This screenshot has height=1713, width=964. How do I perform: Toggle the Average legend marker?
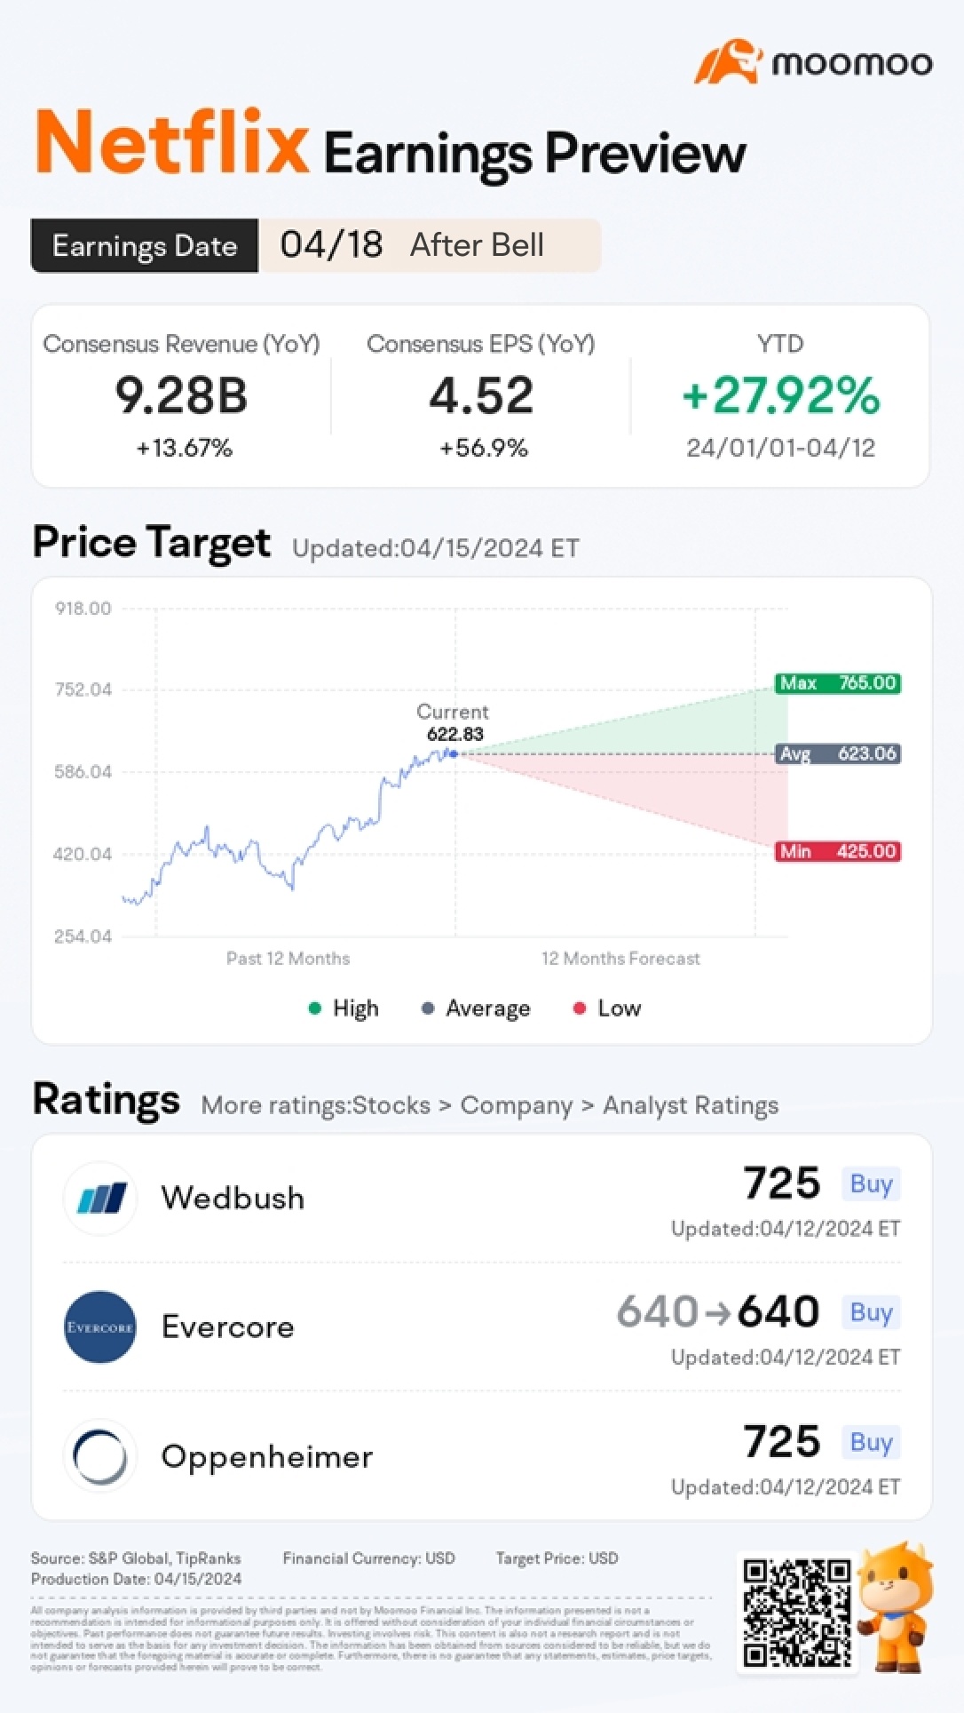click(428, 1008)
